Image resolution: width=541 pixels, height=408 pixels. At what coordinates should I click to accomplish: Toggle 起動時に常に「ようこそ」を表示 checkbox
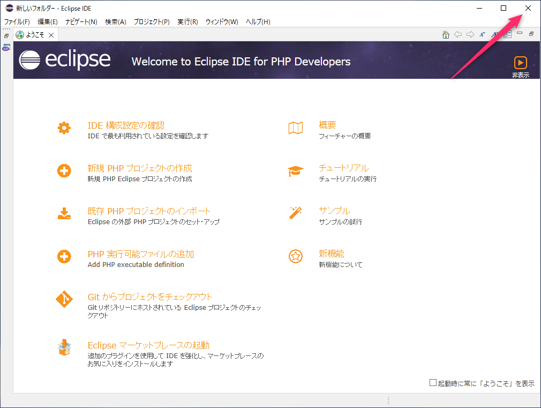click(433, 382)
